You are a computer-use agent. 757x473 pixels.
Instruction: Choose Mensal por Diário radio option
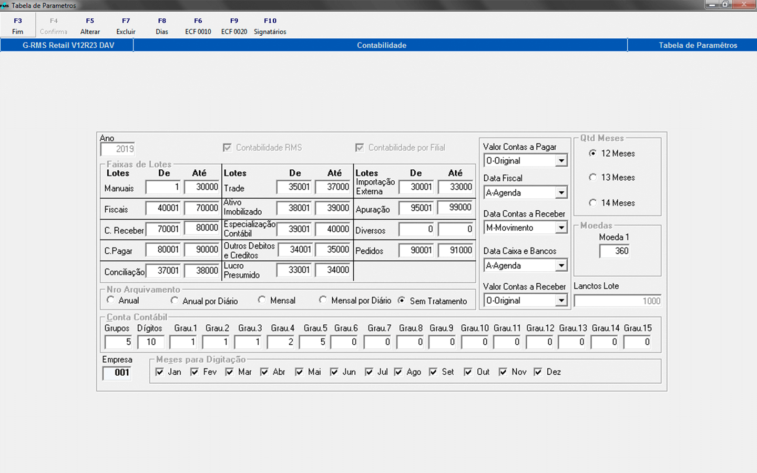point(323,300)
